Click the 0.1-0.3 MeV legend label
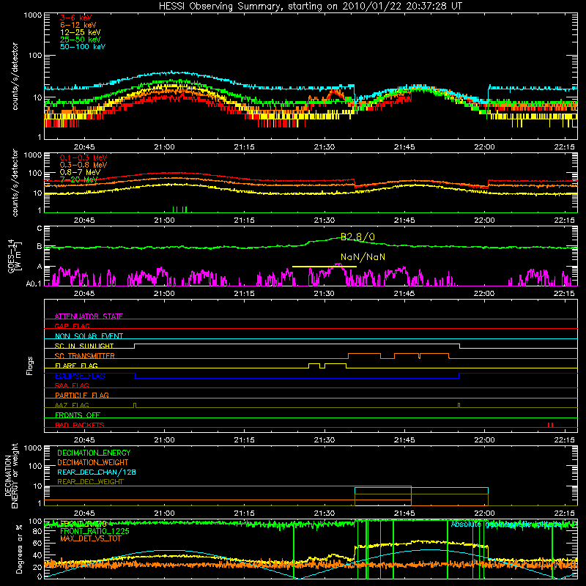 pyautogui.click(x=84, y=157)
